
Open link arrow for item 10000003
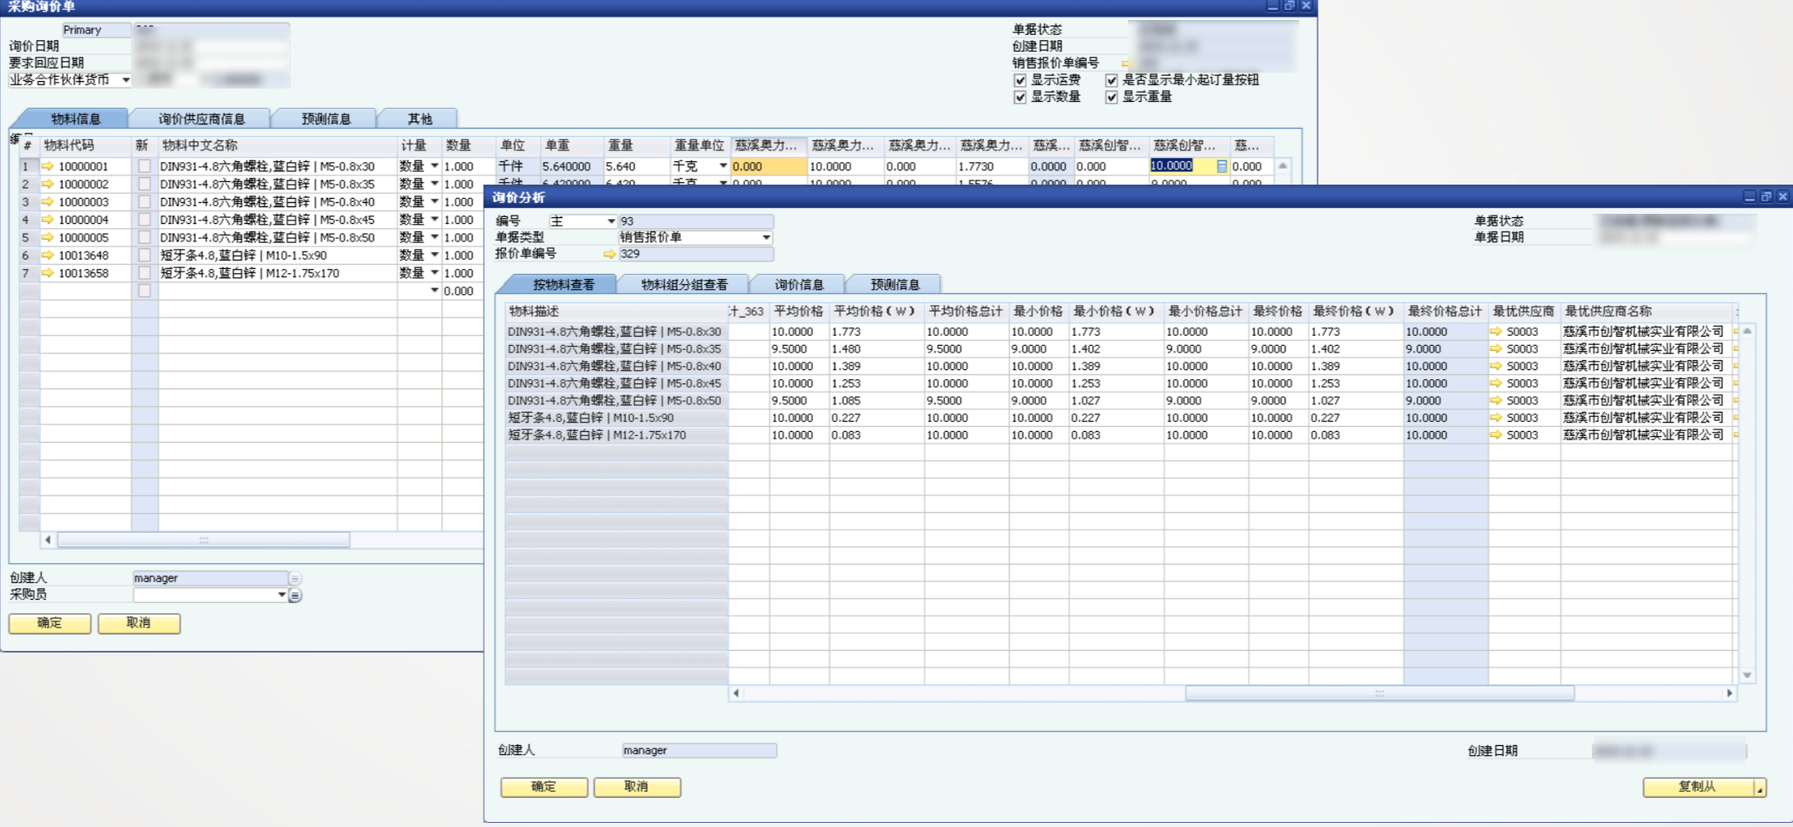[x=48, y=202]
